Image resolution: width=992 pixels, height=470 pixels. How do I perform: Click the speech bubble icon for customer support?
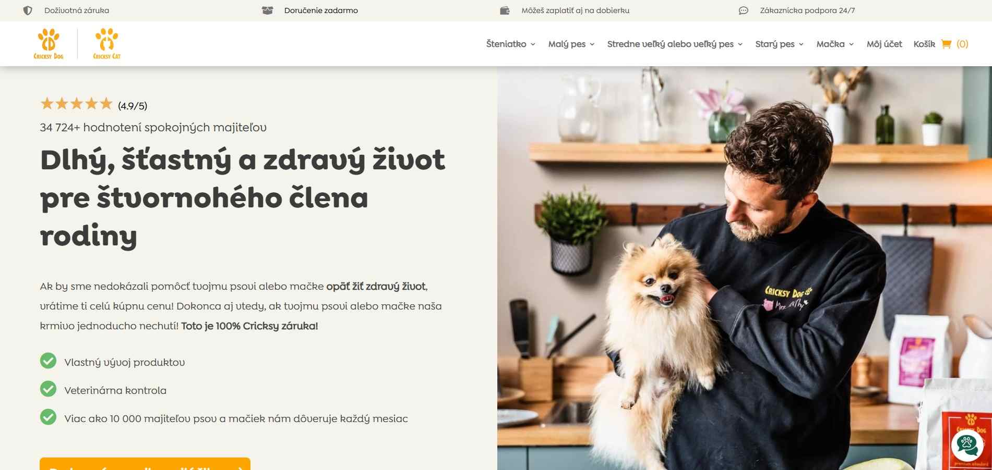click(743, 10)
